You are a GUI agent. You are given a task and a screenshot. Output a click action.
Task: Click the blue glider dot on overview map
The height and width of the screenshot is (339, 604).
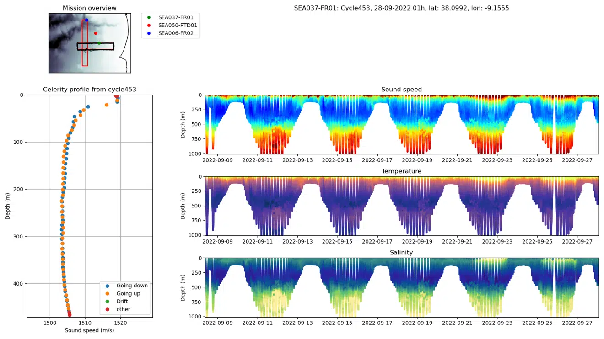click(x=86, y=20)
